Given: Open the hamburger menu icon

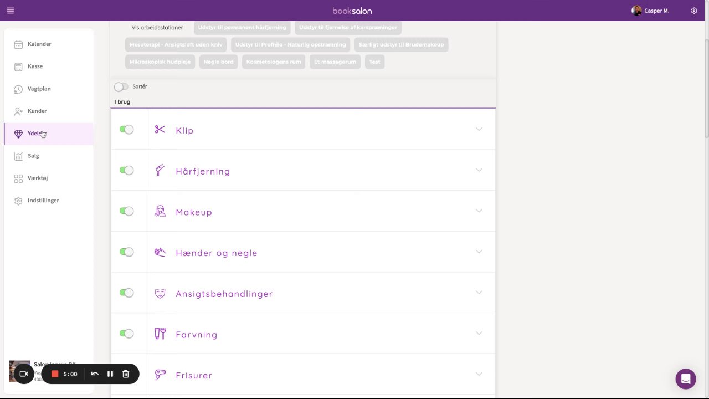Looking at the screenshot, I should click(x=11, y=11).
